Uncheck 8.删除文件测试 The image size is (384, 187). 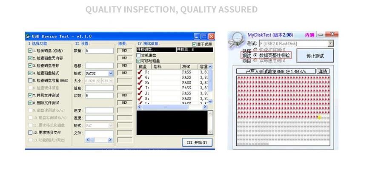coord(30,103)
